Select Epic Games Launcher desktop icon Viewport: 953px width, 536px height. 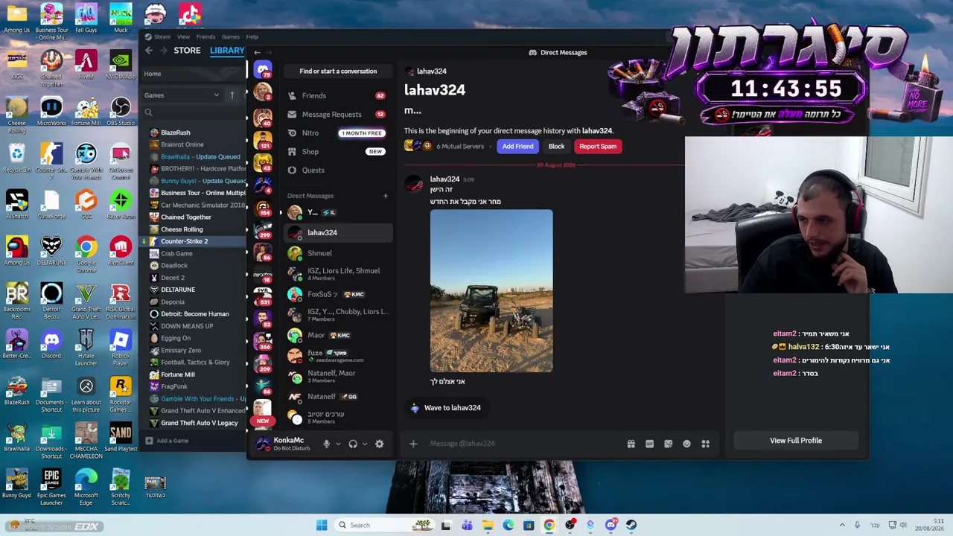(51, 484)
